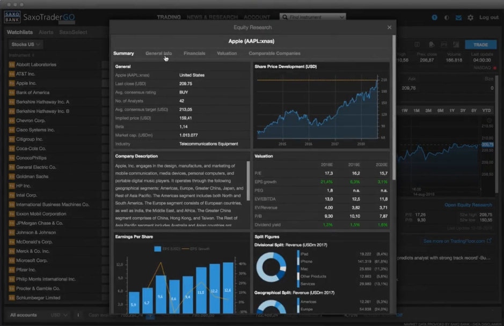Click the price alert bell icon
Image resolution: width=504 pixels, height=326 pixels.
432,45
